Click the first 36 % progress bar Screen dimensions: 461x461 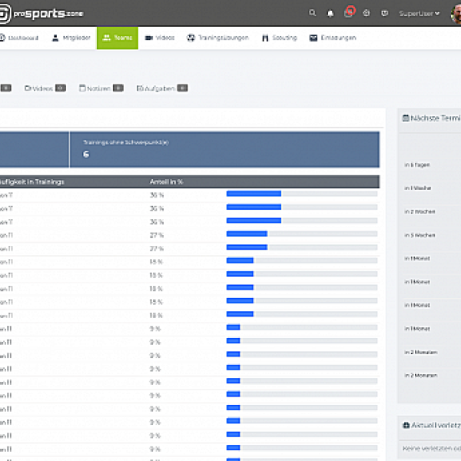click(x=254, y=195)
